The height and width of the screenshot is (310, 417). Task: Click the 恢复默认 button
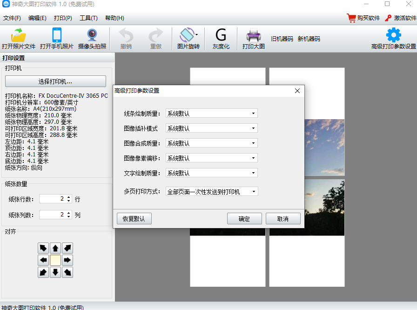click(134, 219)
